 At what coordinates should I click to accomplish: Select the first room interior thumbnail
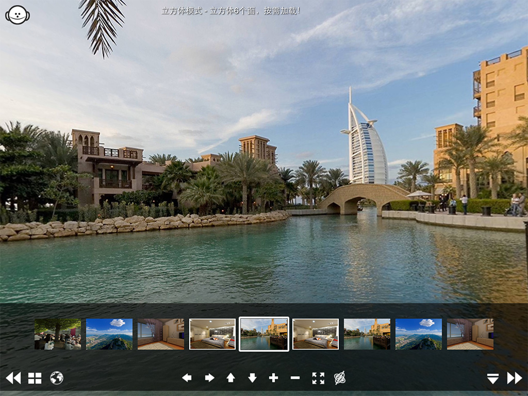[x=161, y=334]
